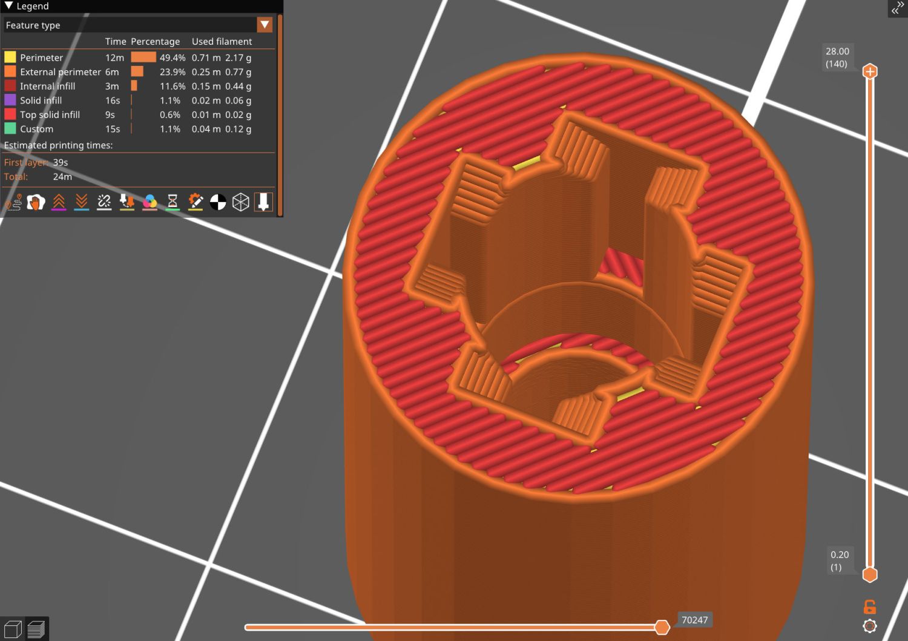908x641 pixels.
Task: Switch to 3D editor view cube
Action: pos(13,629)
